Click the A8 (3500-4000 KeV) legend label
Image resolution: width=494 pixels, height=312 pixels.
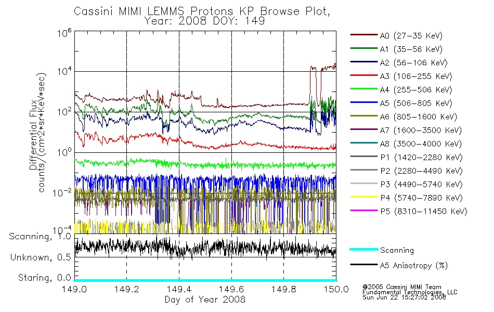[421, 144]
